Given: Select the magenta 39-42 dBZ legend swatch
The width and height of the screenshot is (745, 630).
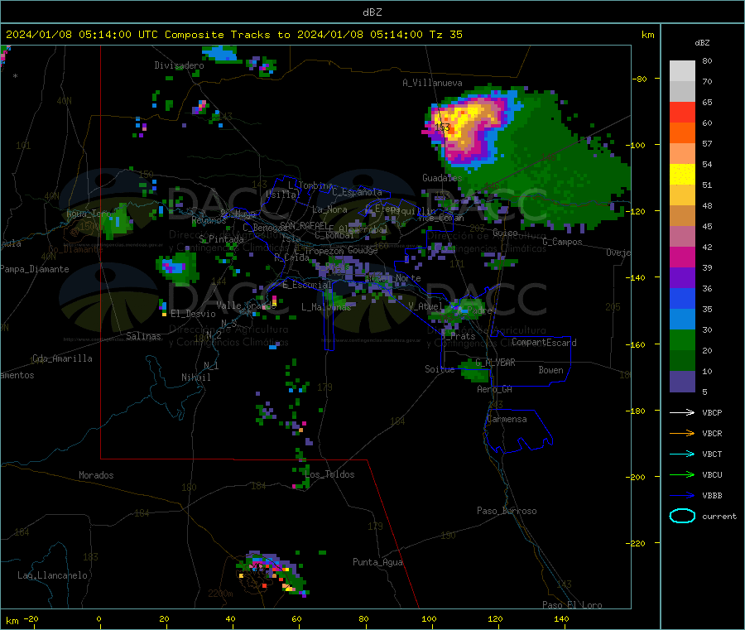Looking at the screenshot, I should (682, 257).
